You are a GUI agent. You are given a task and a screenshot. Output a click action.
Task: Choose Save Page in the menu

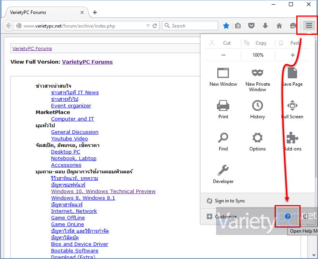[x=292, y=77]
